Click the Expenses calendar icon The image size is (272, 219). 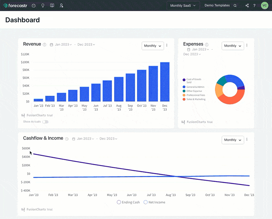point(188,50)
